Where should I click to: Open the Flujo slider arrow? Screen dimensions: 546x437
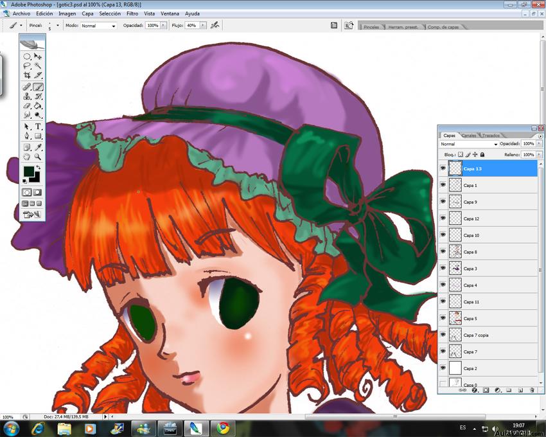pos(203,26)
